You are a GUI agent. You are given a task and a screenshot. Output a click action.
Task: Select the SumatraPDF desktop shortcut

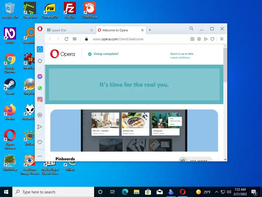click(50, 10)
